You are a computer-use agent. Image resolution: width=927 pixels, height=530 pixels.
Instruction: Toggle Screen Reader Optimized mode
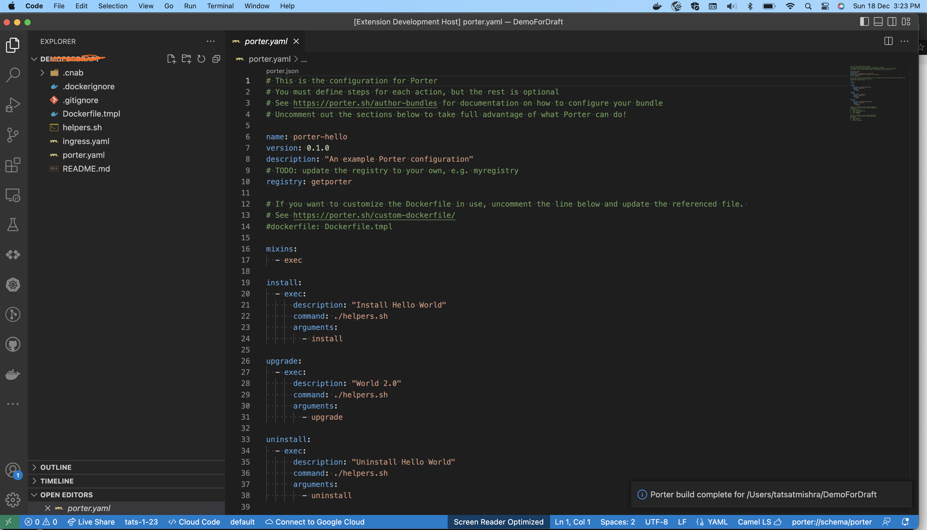point(499,522)
